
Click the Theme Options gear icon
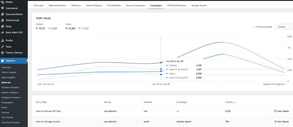coord(2,52)
